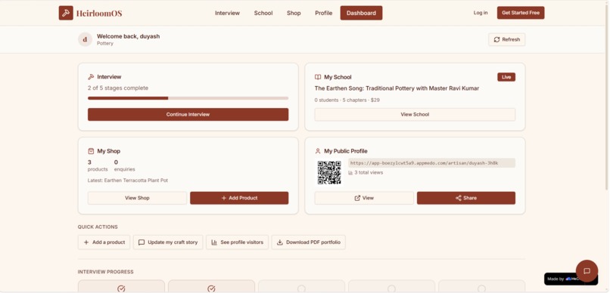Click 0 students · 5 chapters · $29 text
This screenshot has width=610, height=293.
(347, 100)
